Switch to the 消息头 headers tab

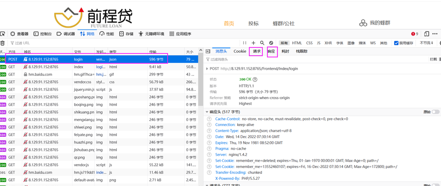pyautogui.click(x=221, y=51)
